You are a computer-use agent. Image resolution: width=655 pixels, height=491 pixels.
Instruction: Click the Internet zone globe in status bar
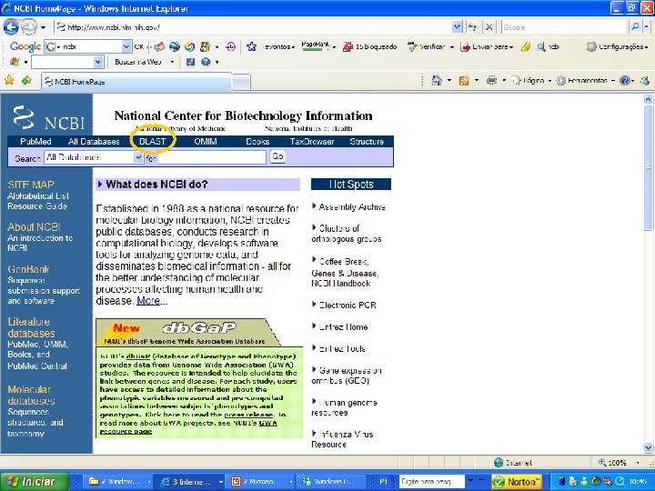pyautogui.click(x=498, y=463)
